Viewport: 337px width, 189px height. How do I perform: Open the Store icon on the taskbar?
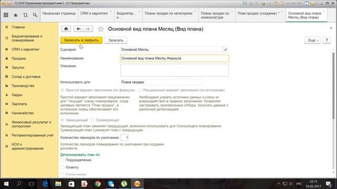72,184
